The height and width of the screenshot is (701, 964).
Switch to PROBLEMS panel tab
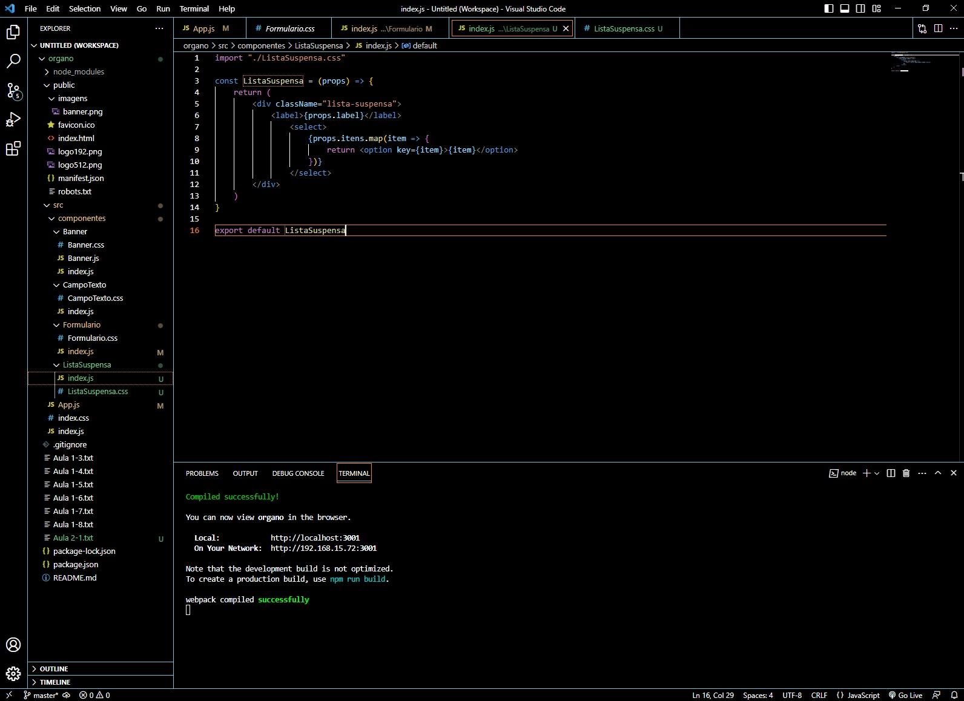(x=202, y=473)
